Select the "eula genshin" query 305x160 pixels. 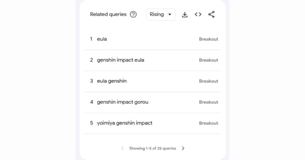click(112, 81)
